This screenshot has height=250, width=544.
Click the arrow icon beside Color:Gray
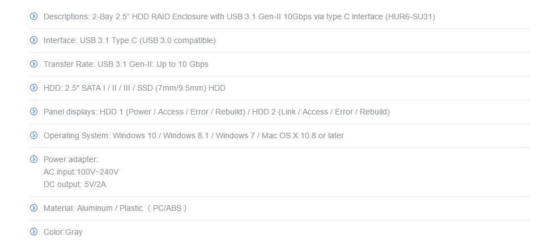[33, 232]
